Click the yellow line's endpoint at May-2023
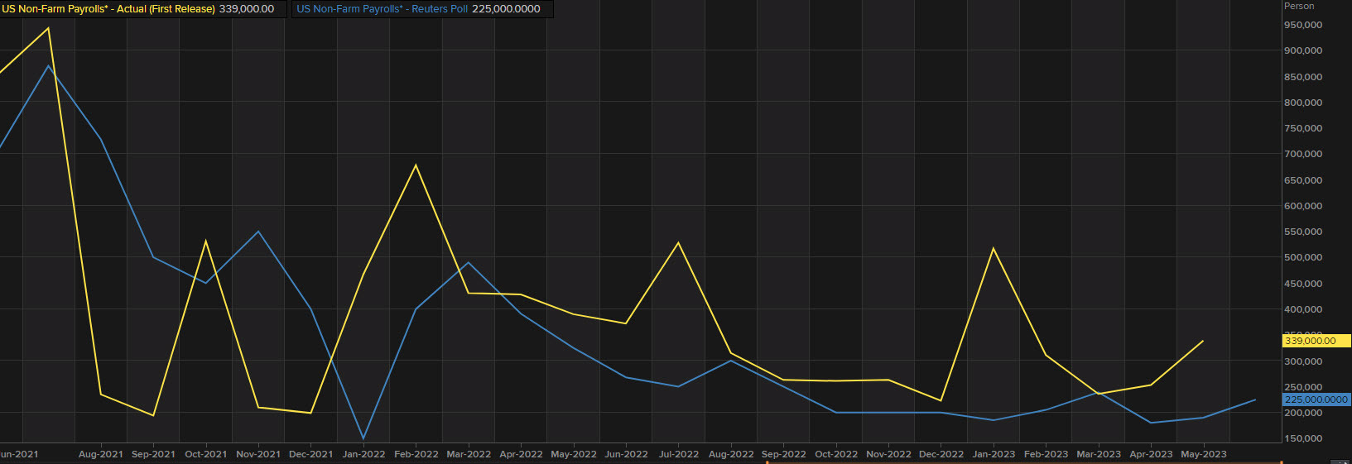The width and height of the screenshot is (1352, 464). pyautogui.click(x=1203, y=341)
